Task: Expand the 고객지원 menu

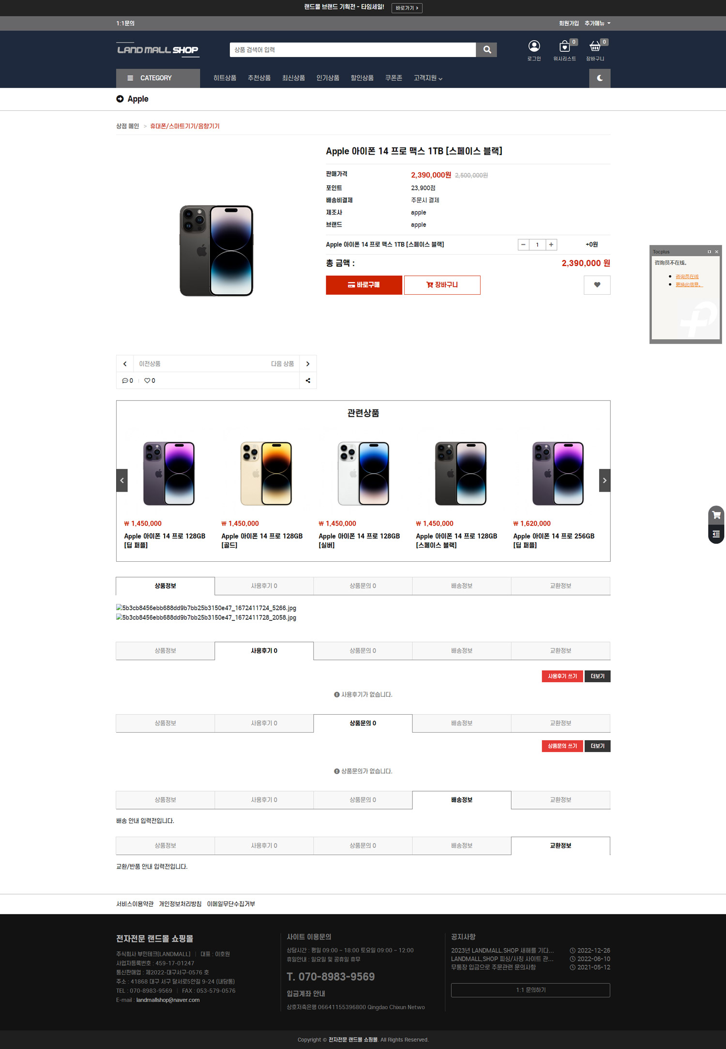Action: point(428,78)
